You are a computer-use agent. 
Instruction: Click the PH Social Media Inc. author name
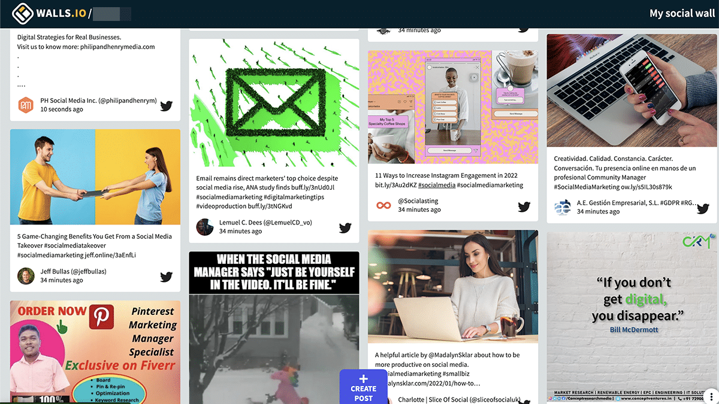(98, 101)
